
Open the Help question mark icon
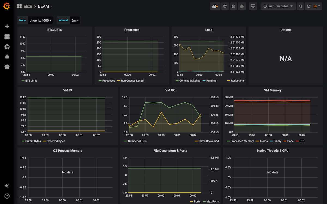pyautogui.click(x=7, y=196)
